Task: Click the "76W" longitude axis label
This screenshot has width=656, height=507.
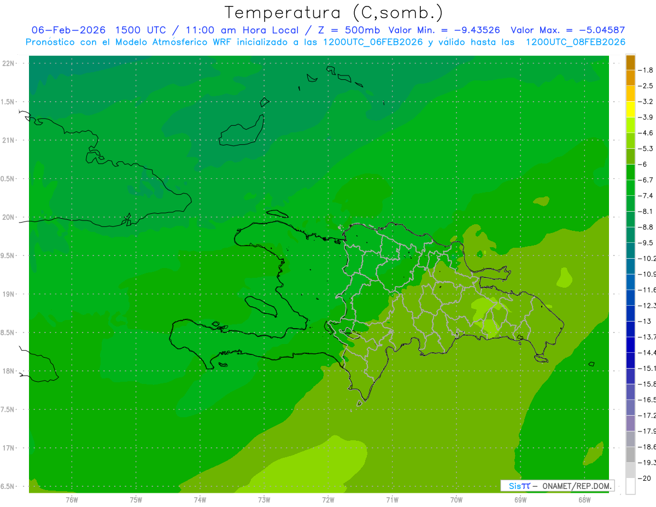Action: click(72, 499)
